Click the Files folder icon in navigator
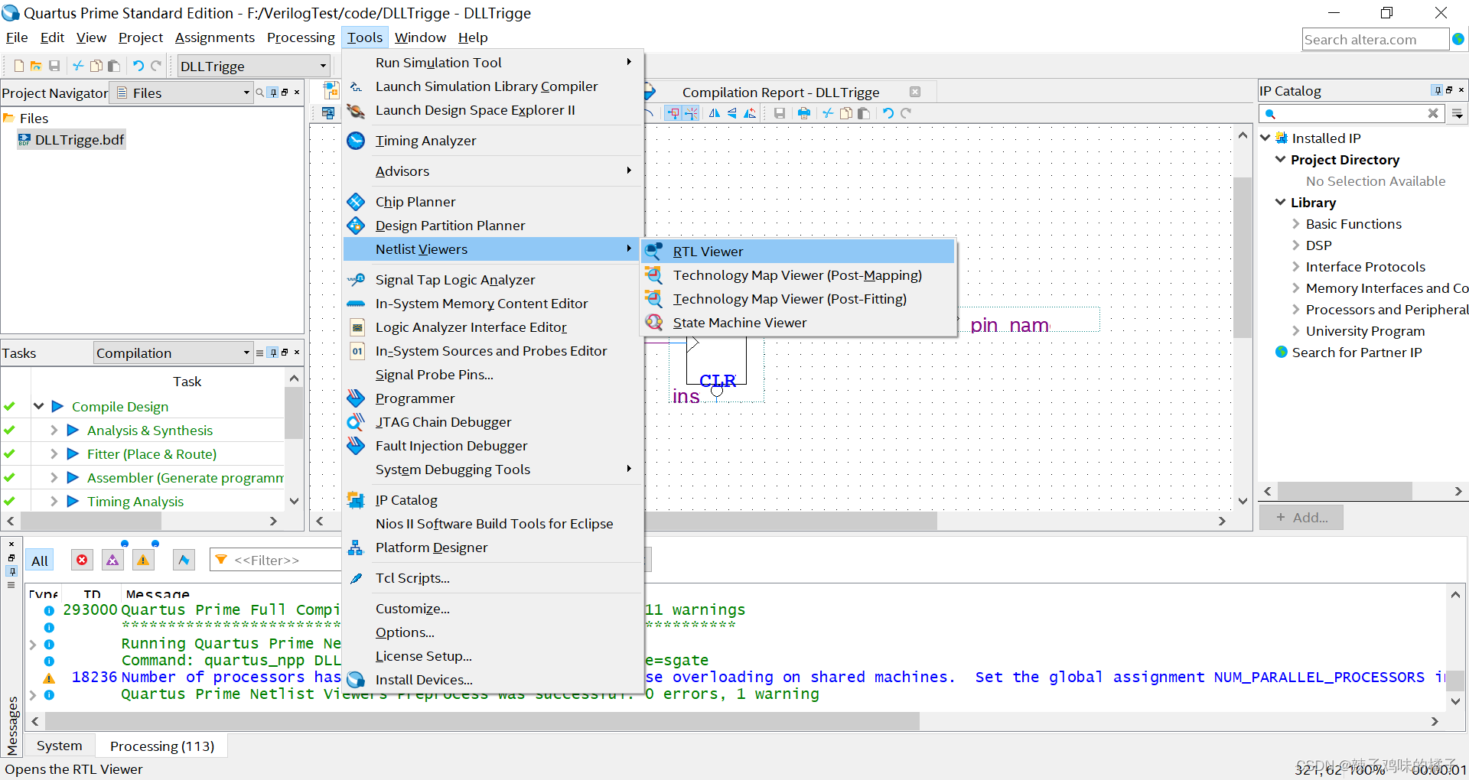Image resolution: width=1469 pixels, height=780 pixels. pyautogui.click(x=9, y=118)
